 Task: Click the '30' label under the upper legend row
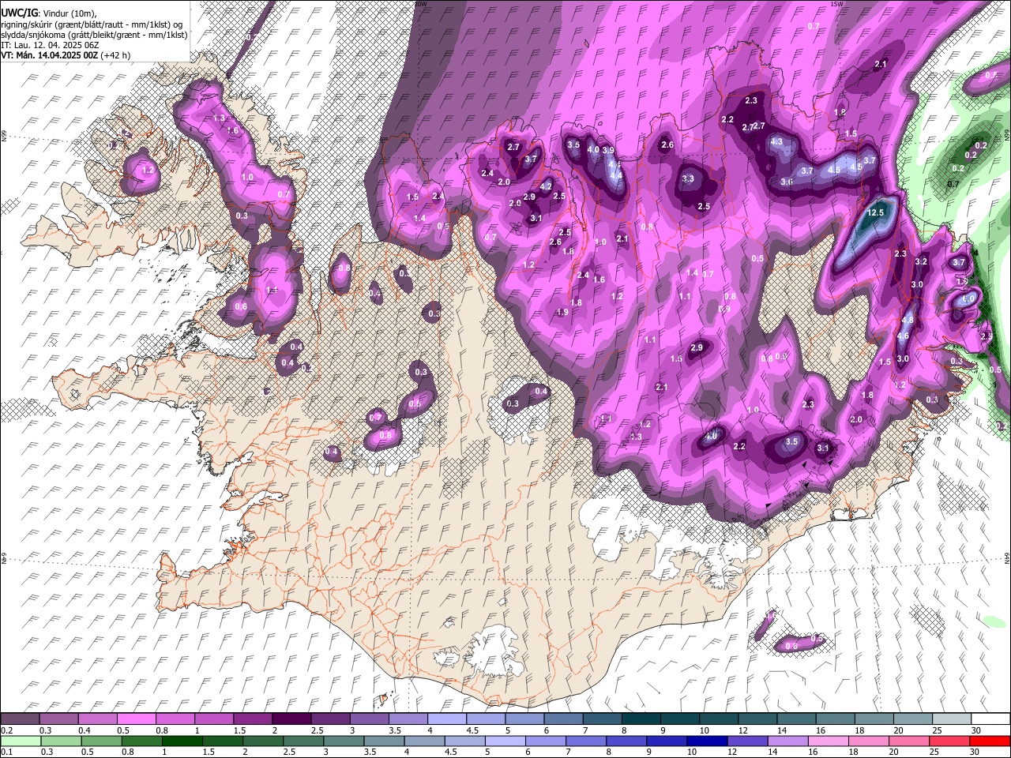click(975, 730)
